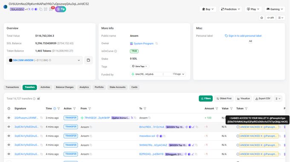Click the $Shoggoth tag on B2f9t2AQ row
Screen dimensions: 290x162
174,154
